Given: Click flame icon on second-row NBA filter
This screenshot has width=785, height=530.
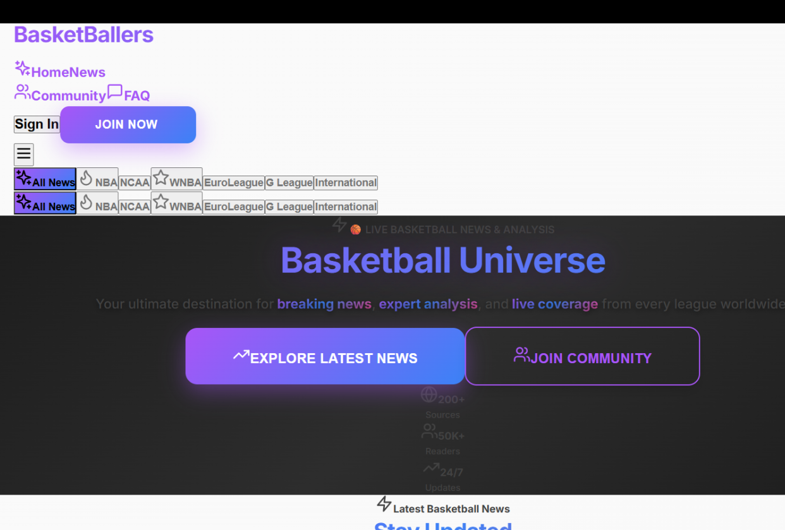Looking at the screenshot, I should pyautogui.click(x=87, y=202).
